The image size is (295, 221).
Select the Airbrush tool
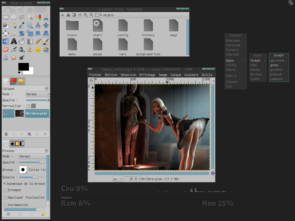[x=14, y=49]
